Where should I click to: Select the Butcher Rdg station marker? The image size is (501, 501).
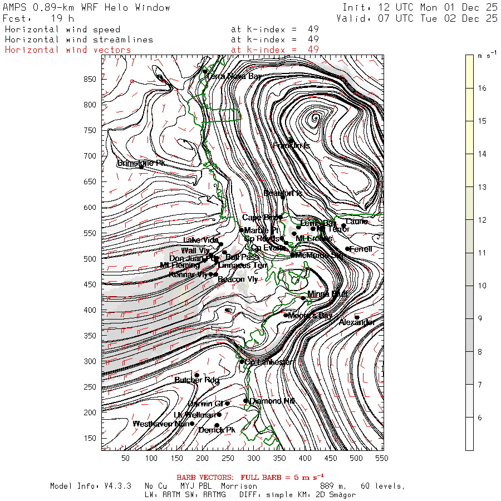pos(197,375)
